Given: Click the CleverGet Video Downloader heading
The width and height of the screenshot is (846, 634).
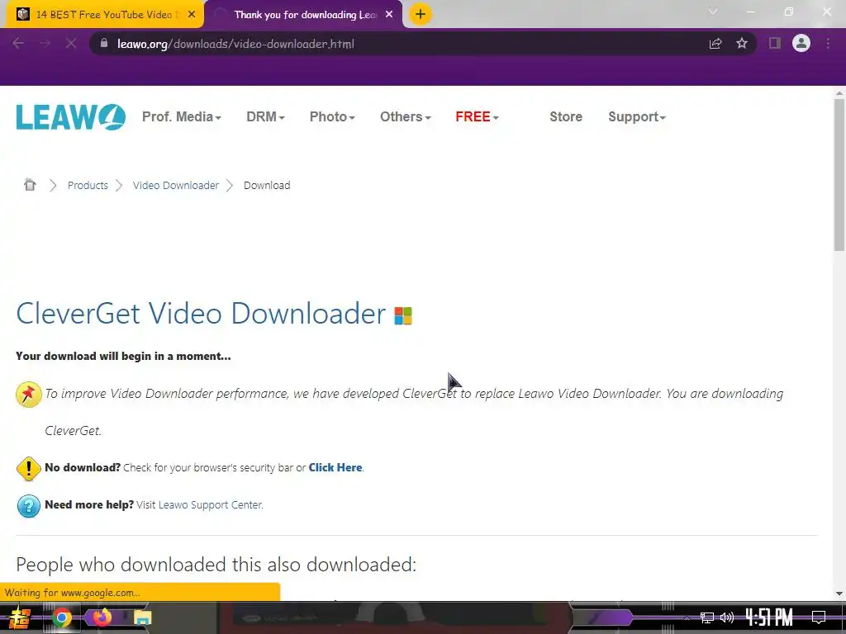Looking at the screenshot, I should click(x=201, y=314).
